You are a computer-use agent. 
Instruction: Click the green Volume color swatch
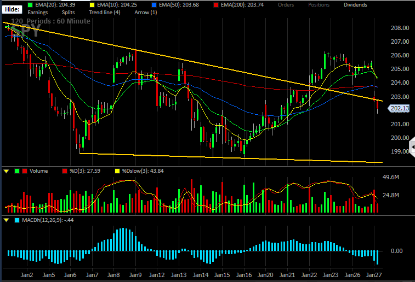17,171
